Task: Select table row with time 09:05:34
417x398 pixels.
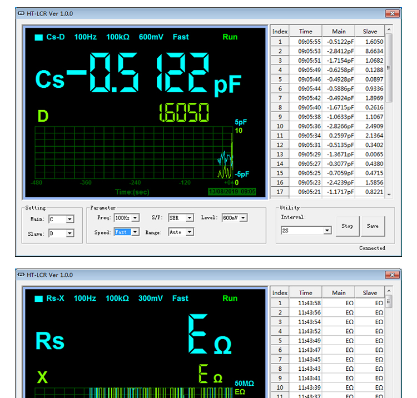Action: 309,136
